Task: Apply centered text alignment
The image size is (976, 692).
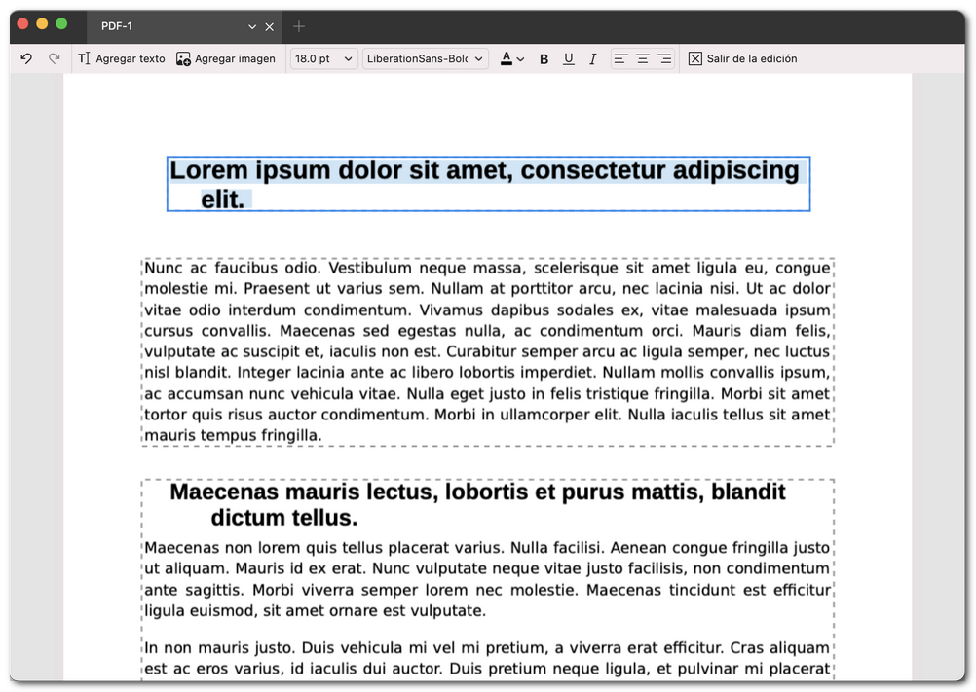Action: [641, 58]
